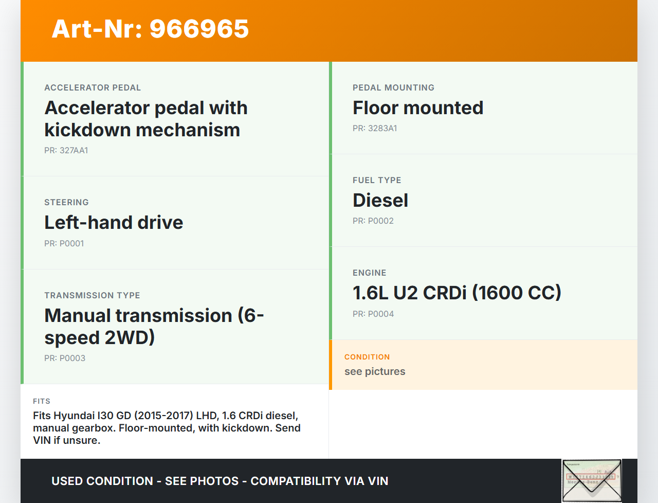Image resolution: width=658 pixels, height=503 pixels.
Task: Click the PR: 327AA1 code
Action: point(66,150)
